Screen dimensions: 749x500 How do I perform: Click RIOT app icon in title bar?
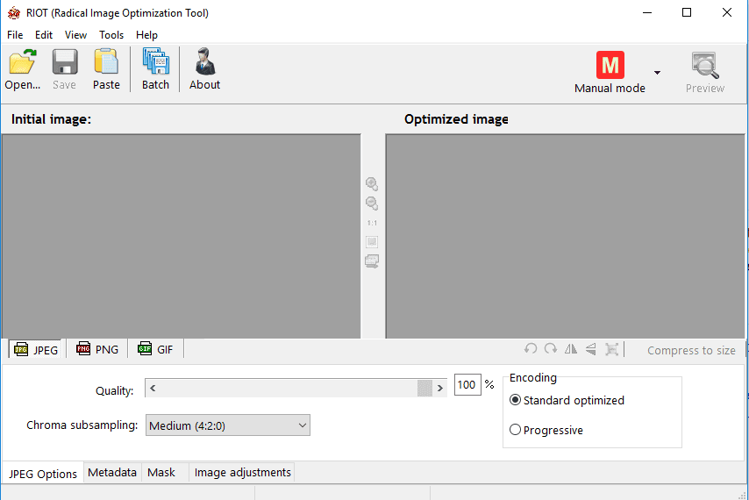14,13
